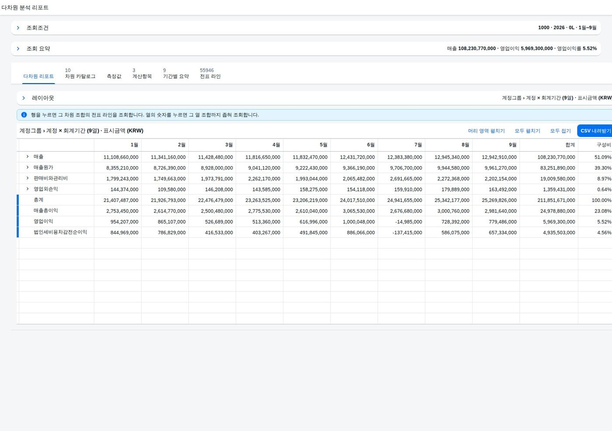The width and height of the screenshot is (612, 431).
Task: Expand the 영업외손익 row
Action: [28, 189]
